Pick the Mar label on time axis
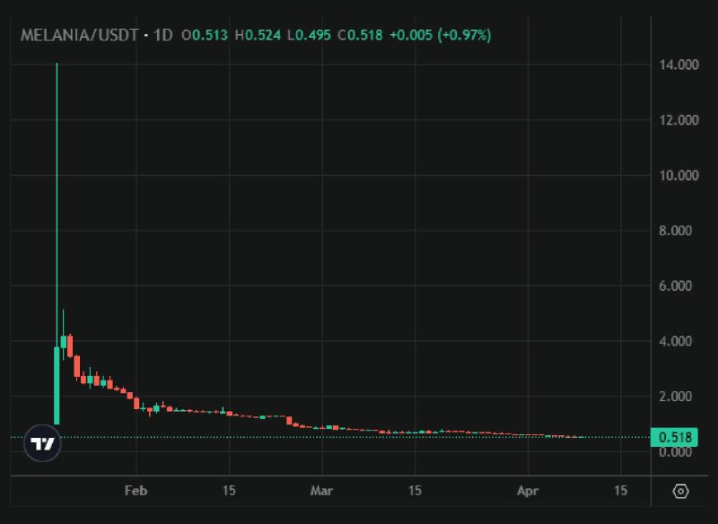718x524 pixels. tap(321, 491)
